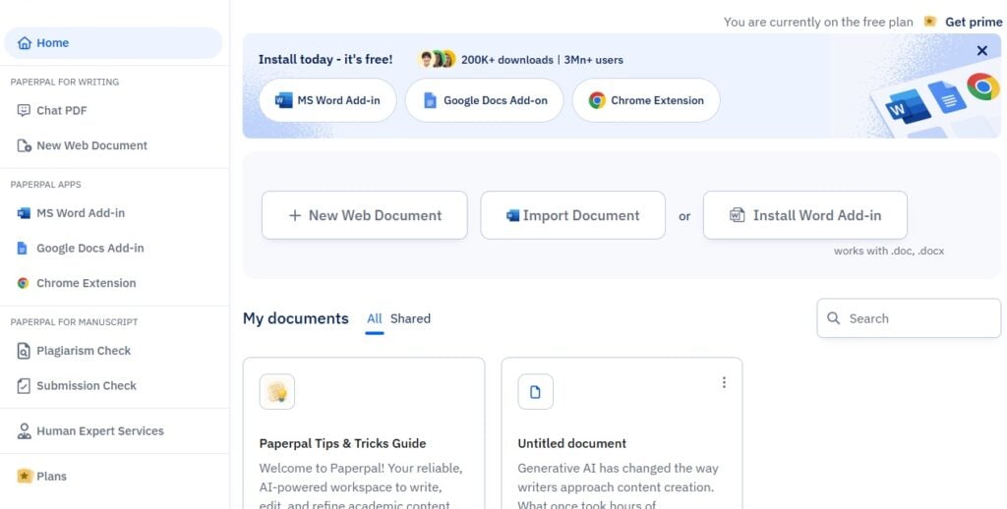The image size is (1007, 509).
Task: Click the Chrome Extension sidebar icon
Action: pyautogui.click(x=24, y=283)
